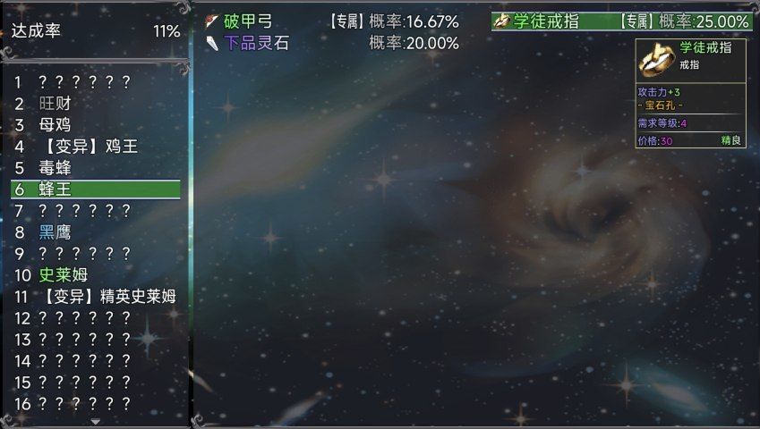760x429 pixels.
Task: Select monster entry 10 史莱姆
Action: click(96, 274)
